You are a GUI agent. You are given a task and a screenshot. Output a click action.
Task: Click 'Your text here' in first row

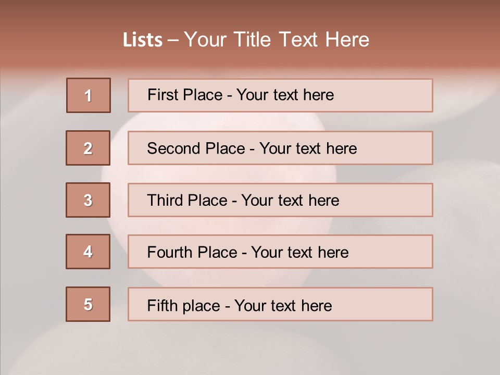tap(285, 95)
